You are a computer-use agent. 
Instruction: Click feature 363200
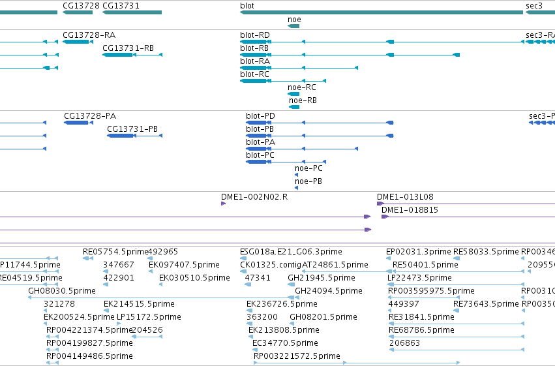[x=250, y=324]
